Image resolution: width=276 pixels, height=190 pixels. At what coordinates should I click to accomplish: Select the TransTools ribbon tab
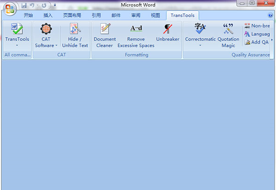[x=183, y=15]
